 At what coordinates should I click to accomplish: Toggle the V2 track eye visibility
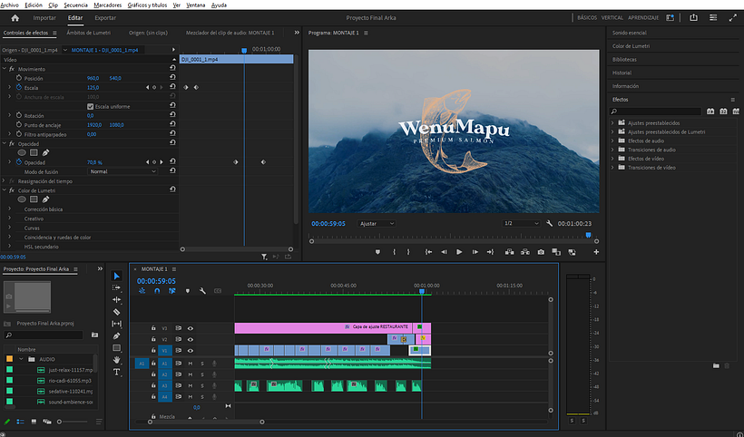pos(191,339)
